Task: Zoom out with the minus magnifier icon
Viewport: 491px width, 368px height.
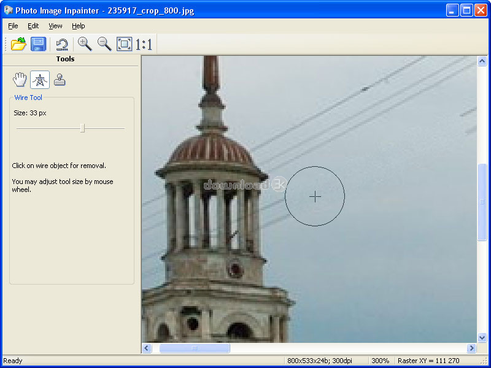Action: [104, 44]
